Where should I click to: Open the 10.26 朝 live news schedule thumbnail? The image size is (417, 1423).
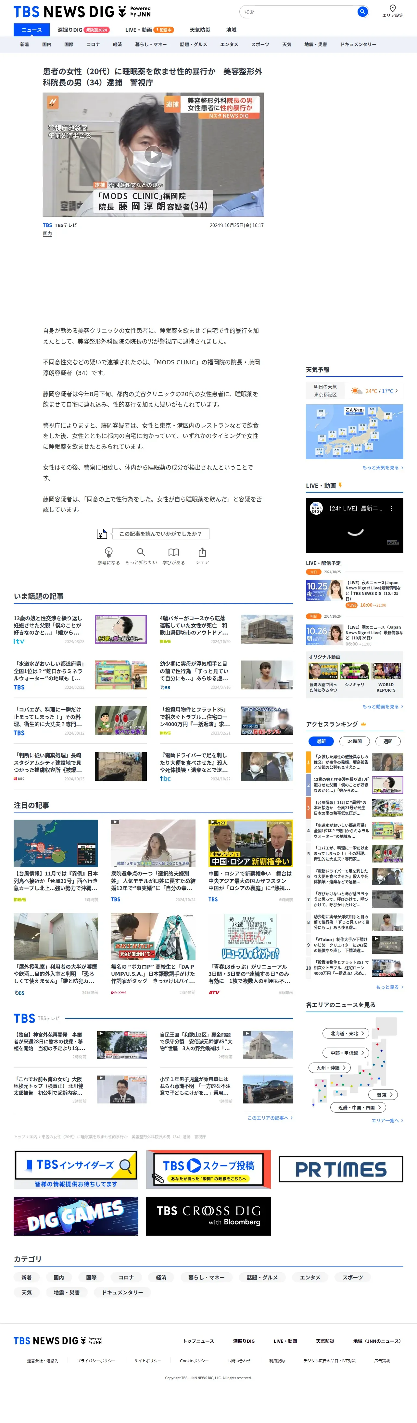point(324,635)
